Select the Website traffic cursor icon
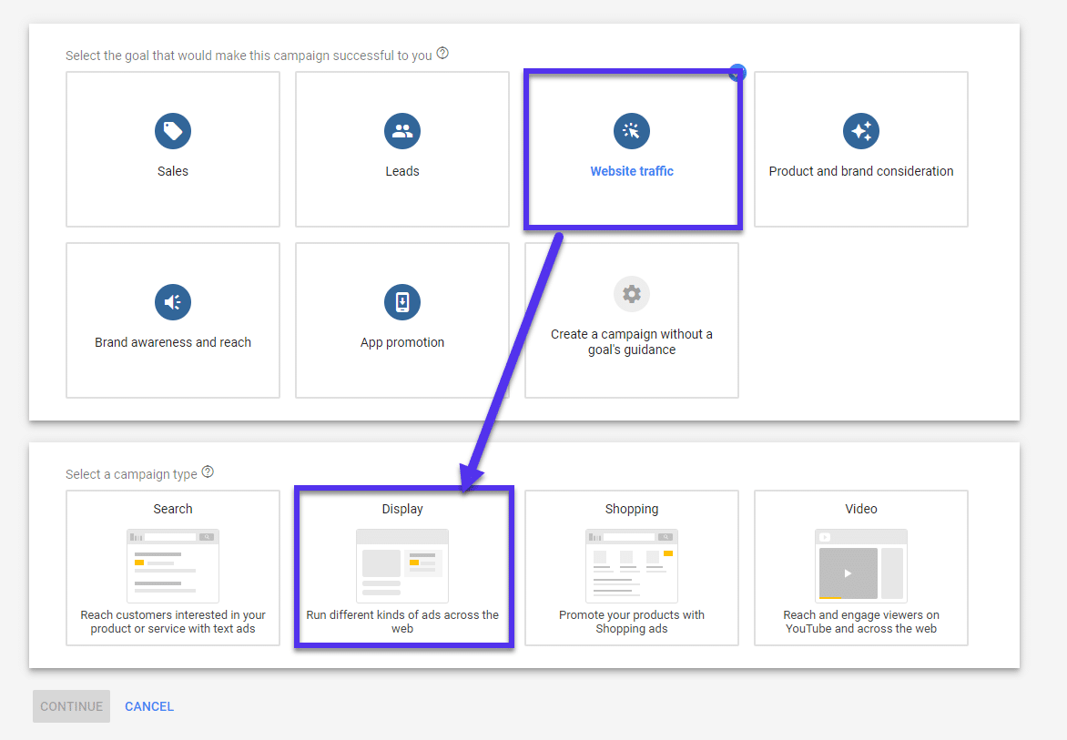The width and height of the screenshot is (1067, 740). [x=632, y=131]
